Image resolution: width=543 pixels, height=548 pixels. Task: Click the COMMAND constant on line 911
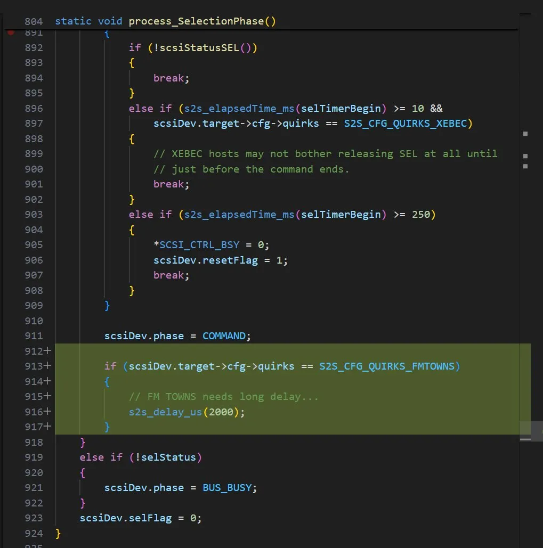click(224, 336)
